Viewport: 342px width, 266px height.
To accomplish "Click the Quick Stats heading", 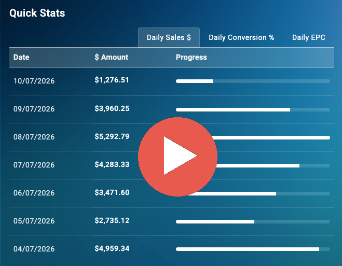I will pyautogui.click(x=37, y=13).
